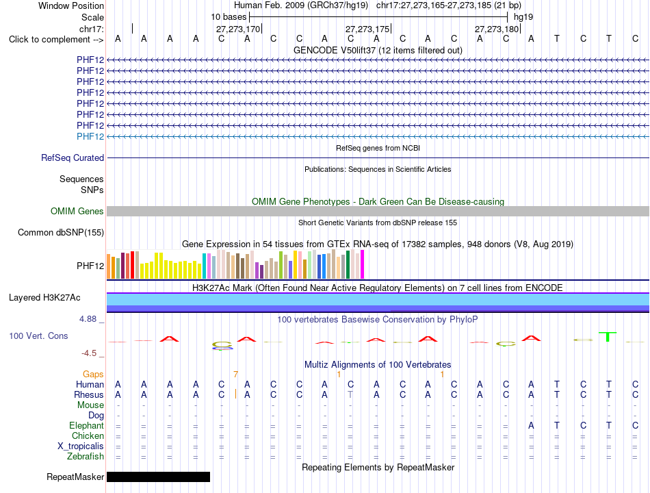Click the 'Common dbSNP(155)' track label
The width and height of the screenshot is (650, 493).
click(60, 232)
